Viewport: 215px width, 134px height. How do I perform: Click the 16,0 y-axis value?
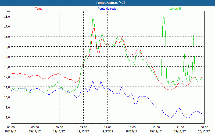point(7,37)
